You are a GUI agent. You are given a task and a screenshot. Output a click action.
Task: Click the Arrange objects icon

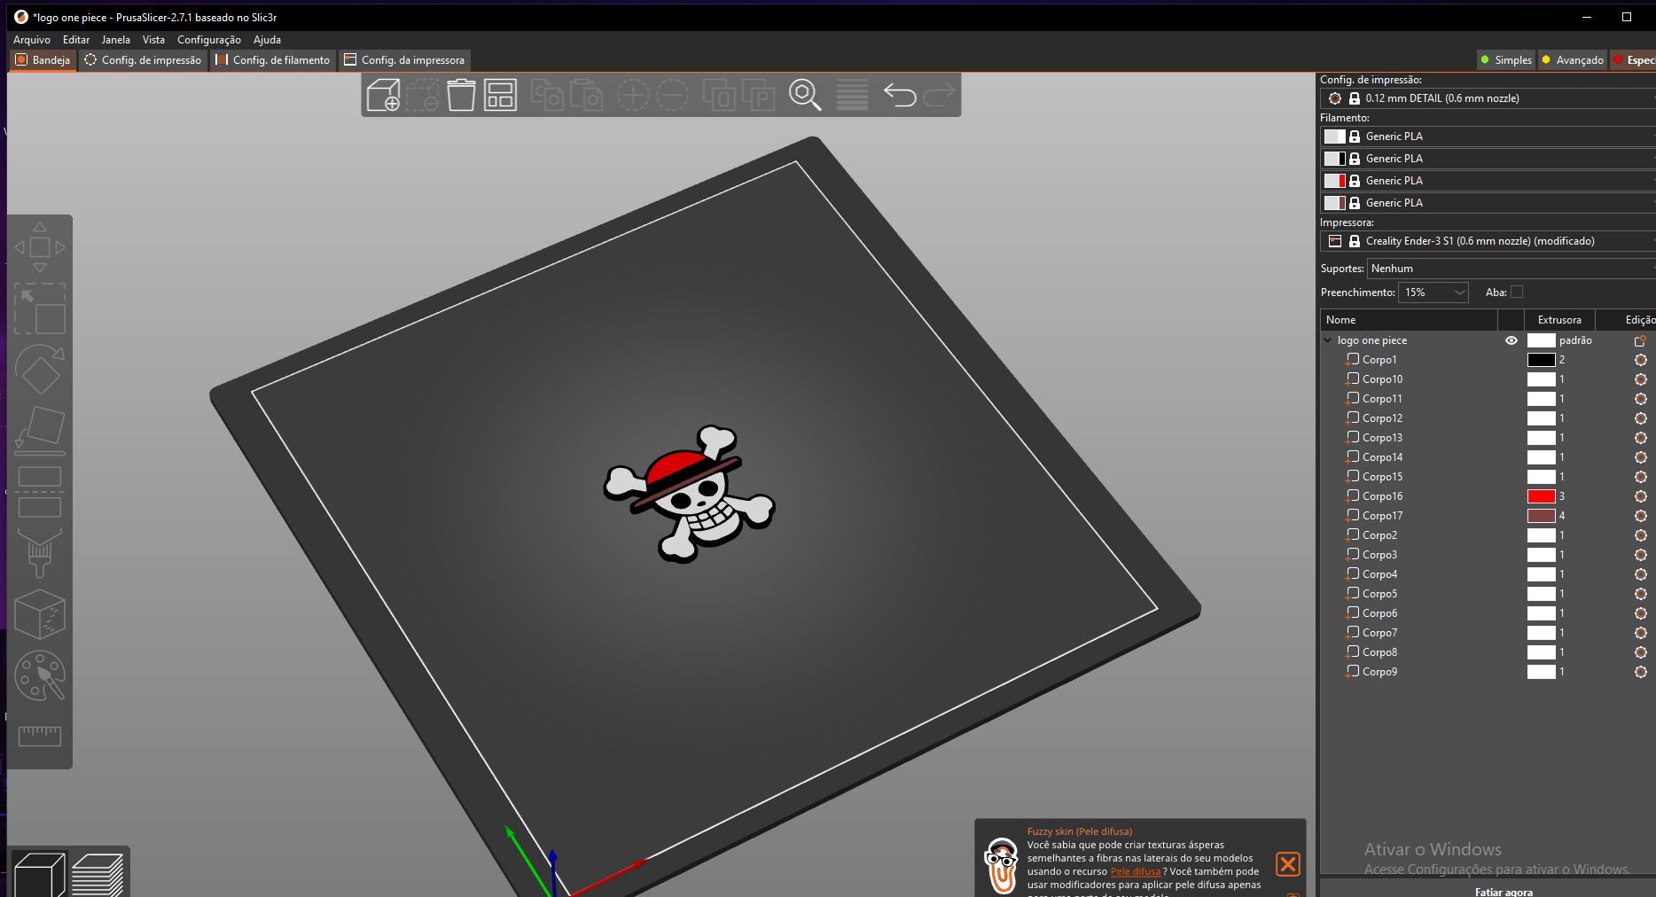(x=500, y=95)
